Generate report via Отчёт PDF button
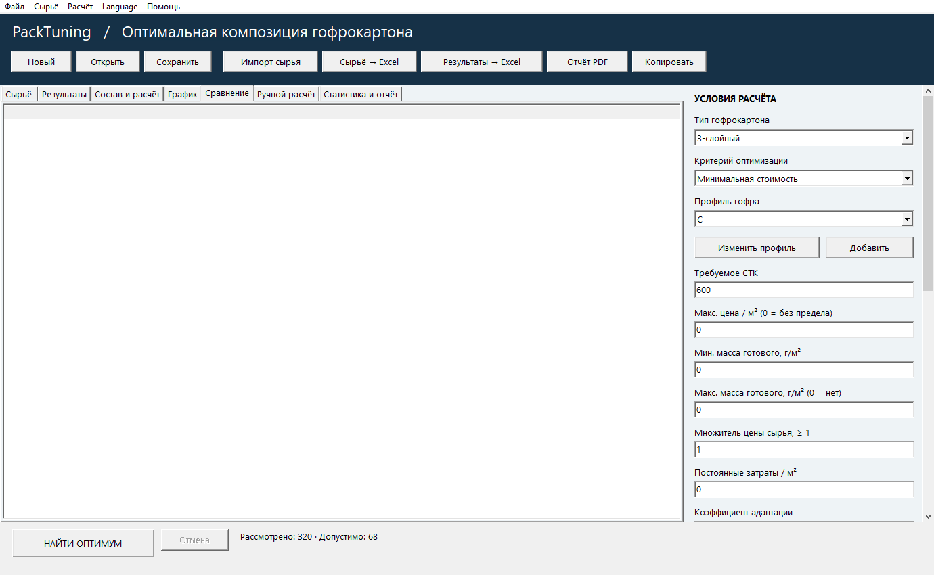Viewport: 934px width, 575px height. point(587,62)
